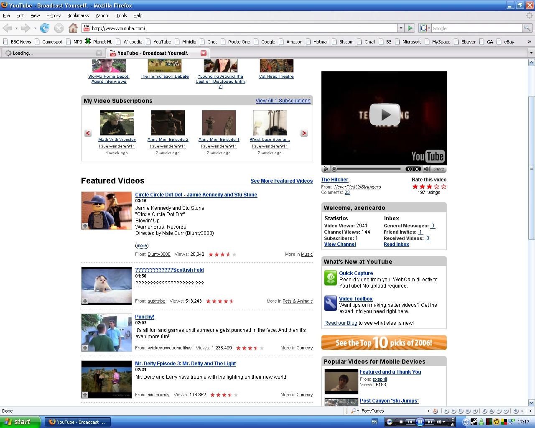Rate The Hitcher video five stars

(x=443, y=186)
